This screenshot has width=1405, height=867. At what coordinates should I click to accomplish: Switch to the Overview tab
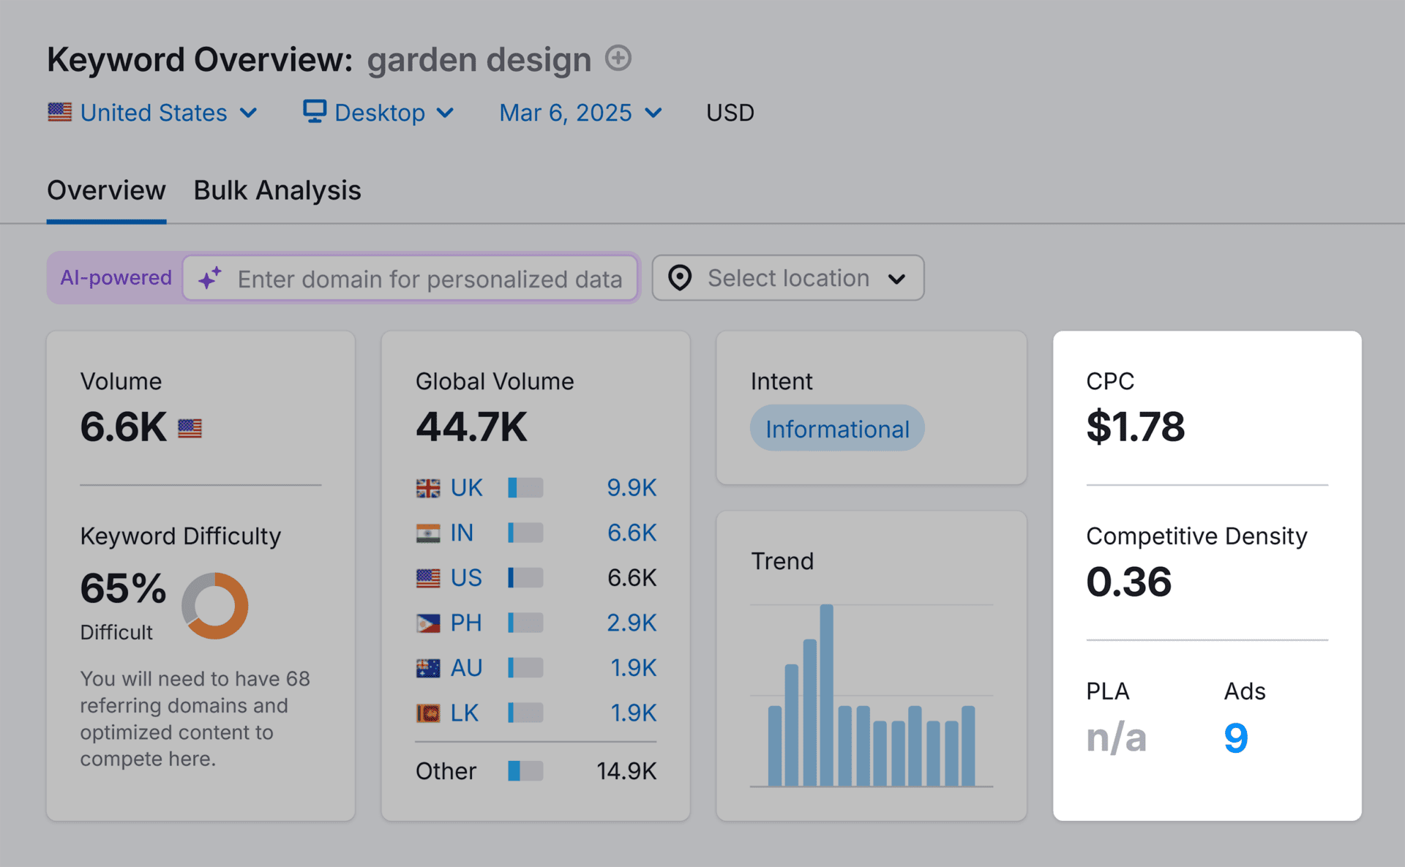pyautogui.click(x=106, y=190)
